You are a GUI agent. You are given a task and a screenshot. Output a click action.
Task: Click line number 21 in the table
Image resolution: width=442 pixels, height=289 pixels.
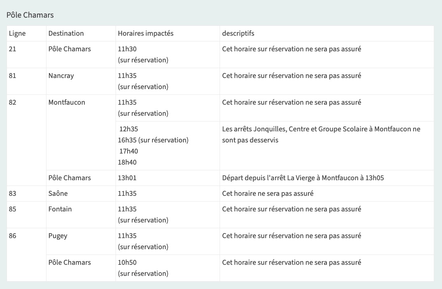coord(12,49)
